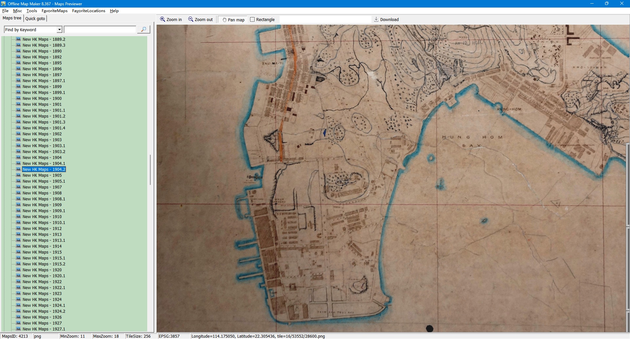Open the FavoriteMaps menu
The image size is (630, 339).
point(54,11)
